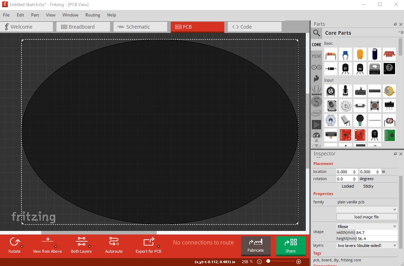Pick the diode part

330,69
